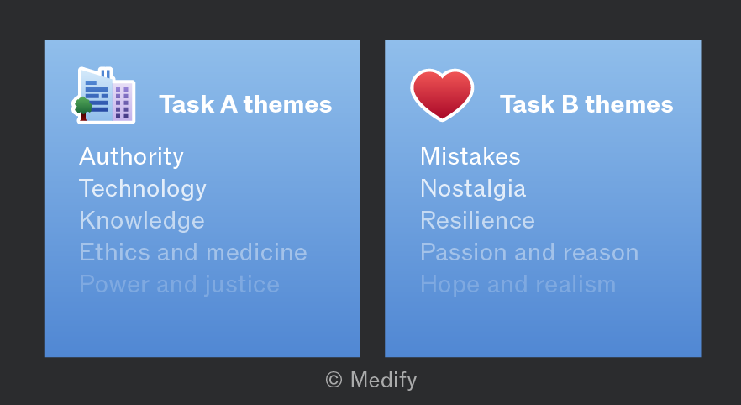Select the Knowledge theme

point(142,220)
